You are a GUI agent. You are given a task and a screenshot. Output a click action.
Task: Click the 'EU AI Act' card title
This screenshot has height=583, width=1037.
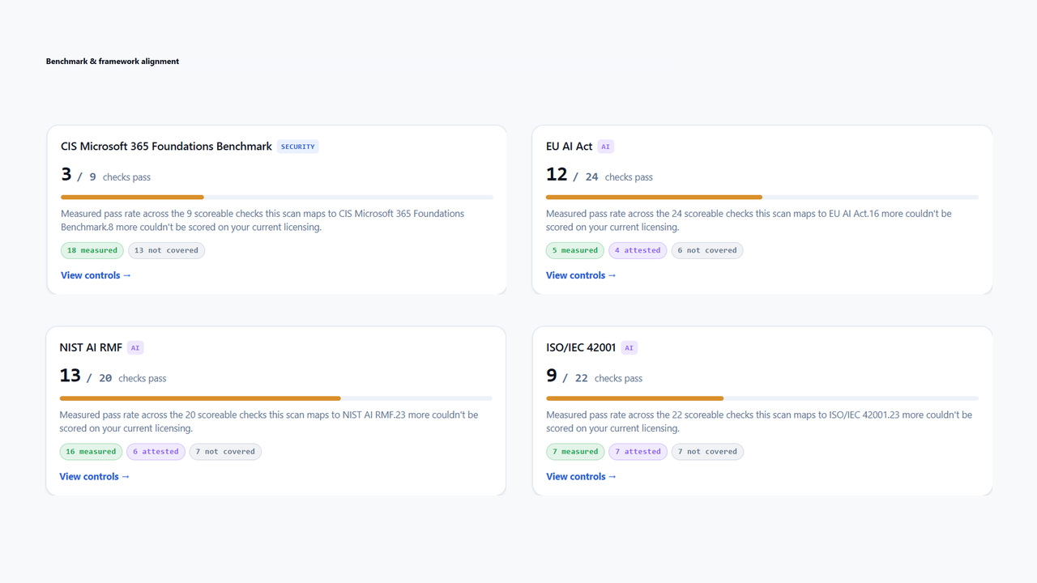[x=570, y=147]
